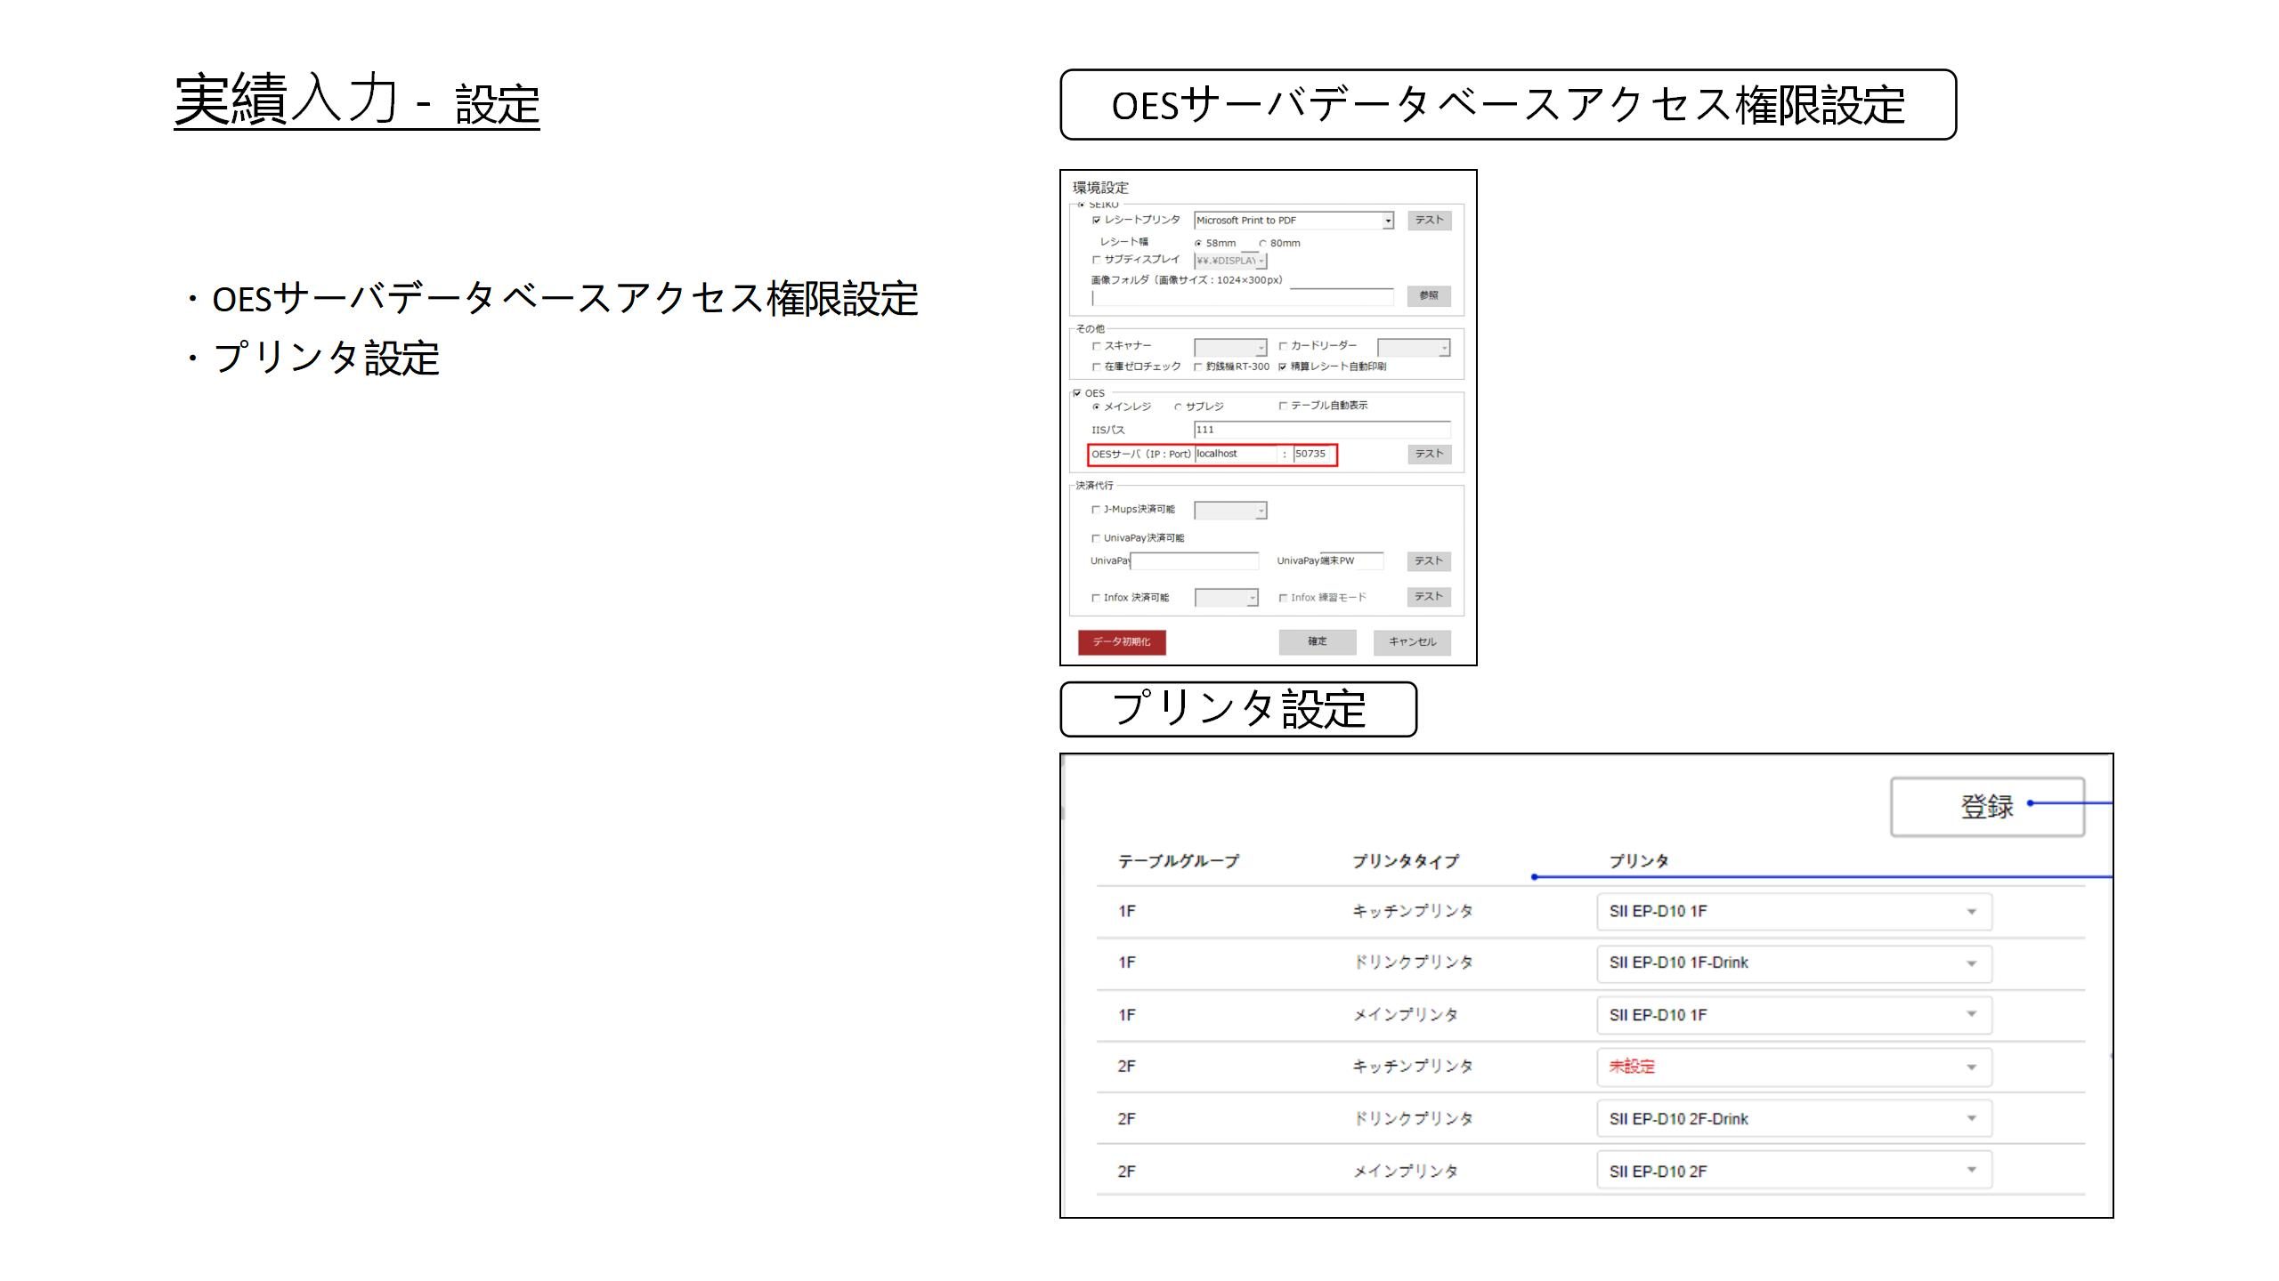Enable the サブディスプレイ checkbox
Screen dimensions: 2279x1281
(1096, 260)
